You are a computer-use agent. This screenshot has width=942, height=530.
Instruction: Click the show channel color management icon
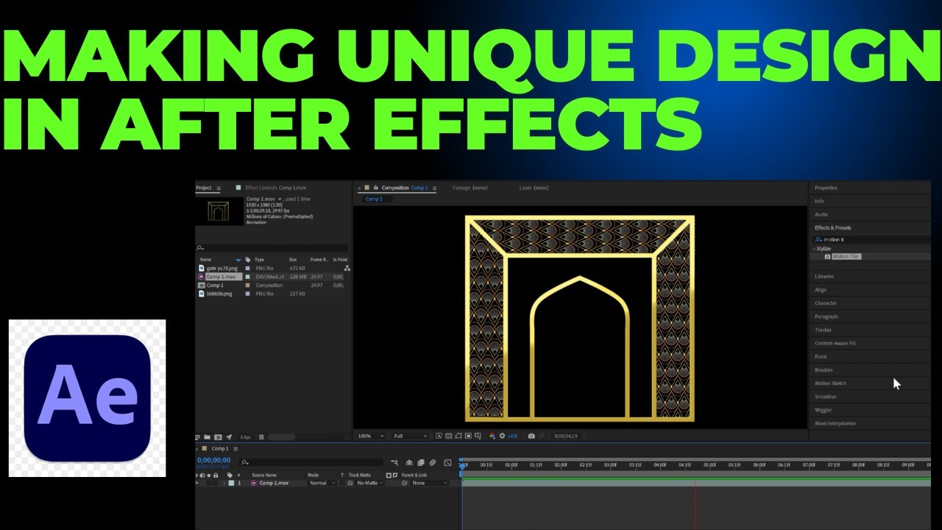pos(492,436)
